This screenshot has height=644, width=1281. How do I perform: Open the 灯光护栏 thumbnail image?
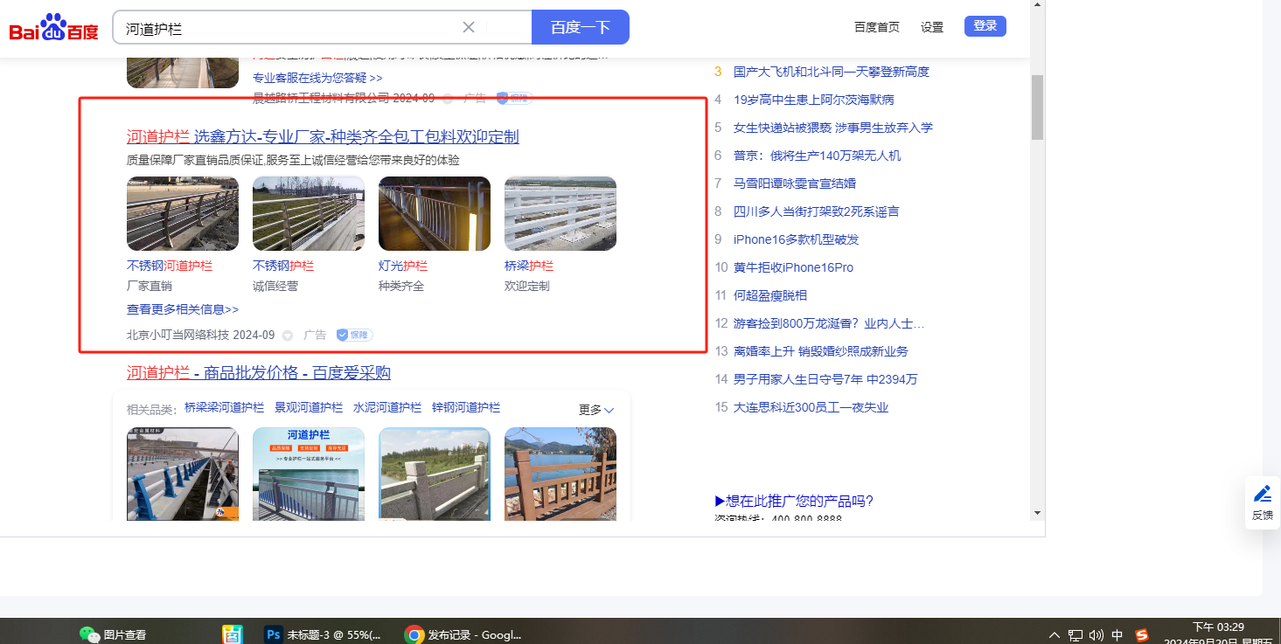click(435, 214)
